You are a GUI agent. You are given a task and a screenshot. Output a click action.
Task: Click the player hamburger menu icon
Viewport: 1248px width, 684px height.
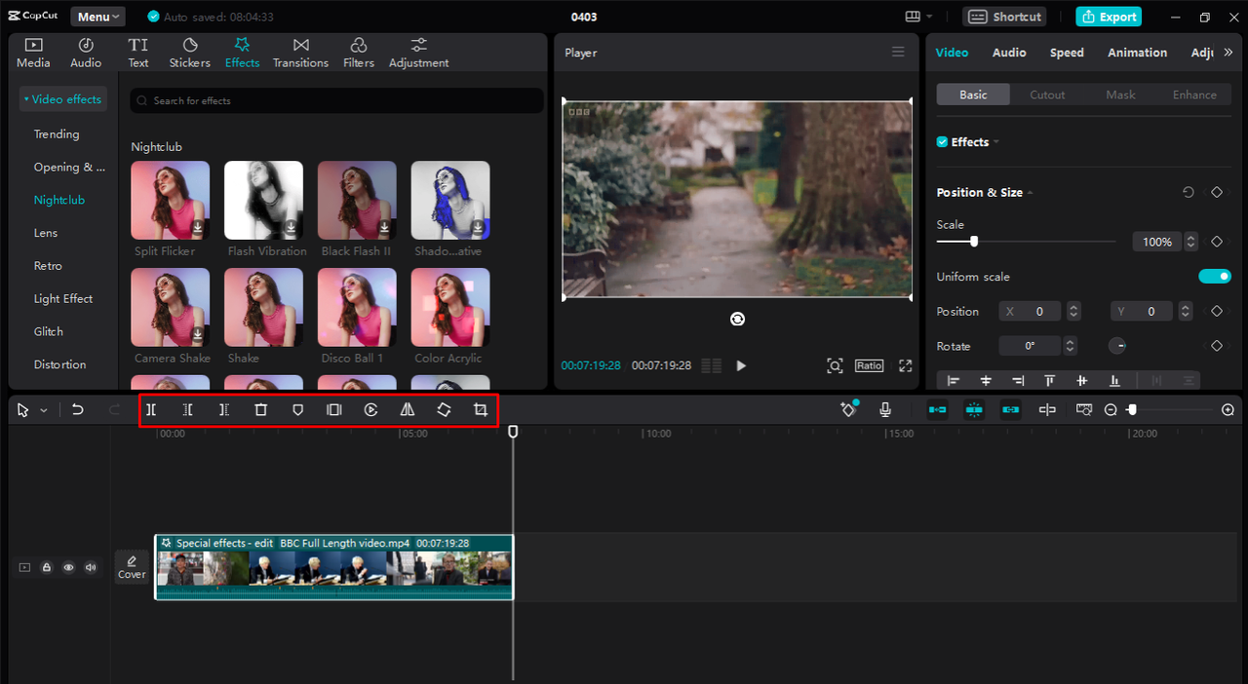(x=898, y=53)
